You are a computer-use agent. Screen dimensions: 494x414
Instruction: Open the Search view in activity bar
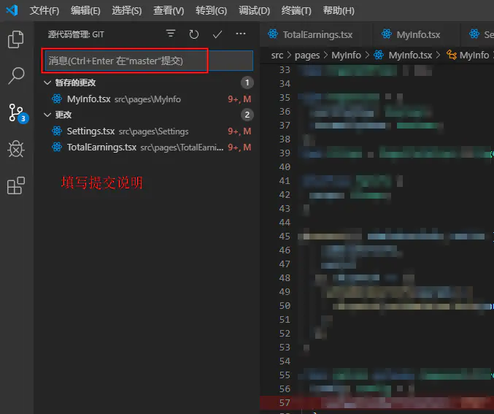point(16,76)
